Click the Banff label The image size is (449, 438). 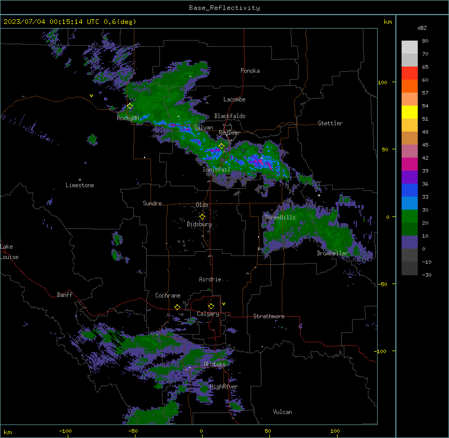point(65,295)
